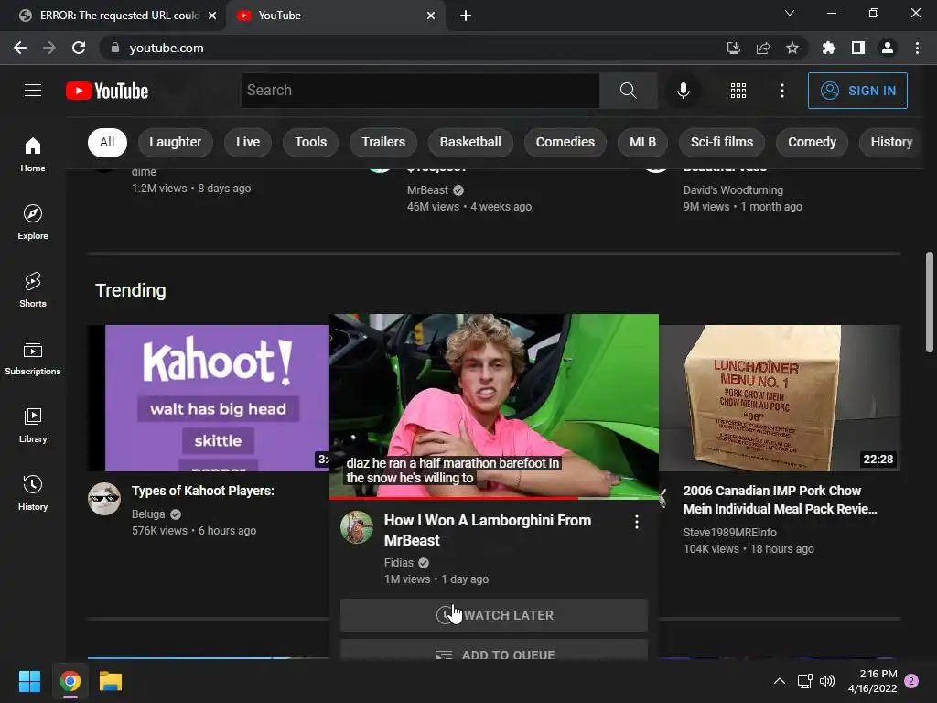Viewport: 937px width, 703px height.
Task: Open clock and date in taskbar
Action: click(872, 681)
